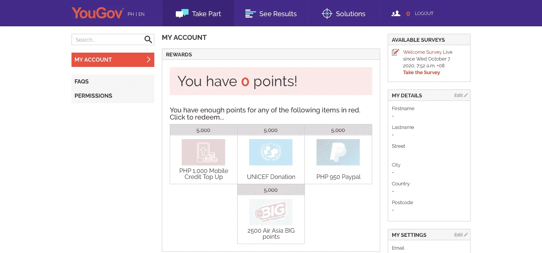Click the Welcome Survey notepad icon
This screenshot has width=542, height=253.
pyautogui.click(x=395, y=52)
